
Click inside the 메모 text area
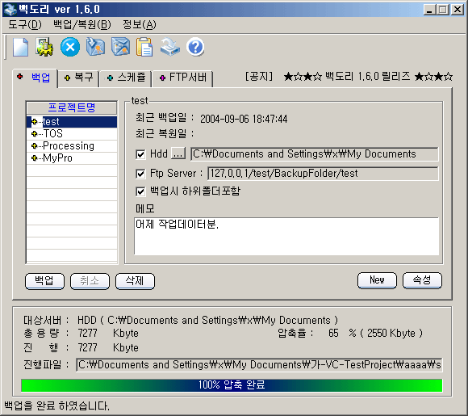click(286, 236)
